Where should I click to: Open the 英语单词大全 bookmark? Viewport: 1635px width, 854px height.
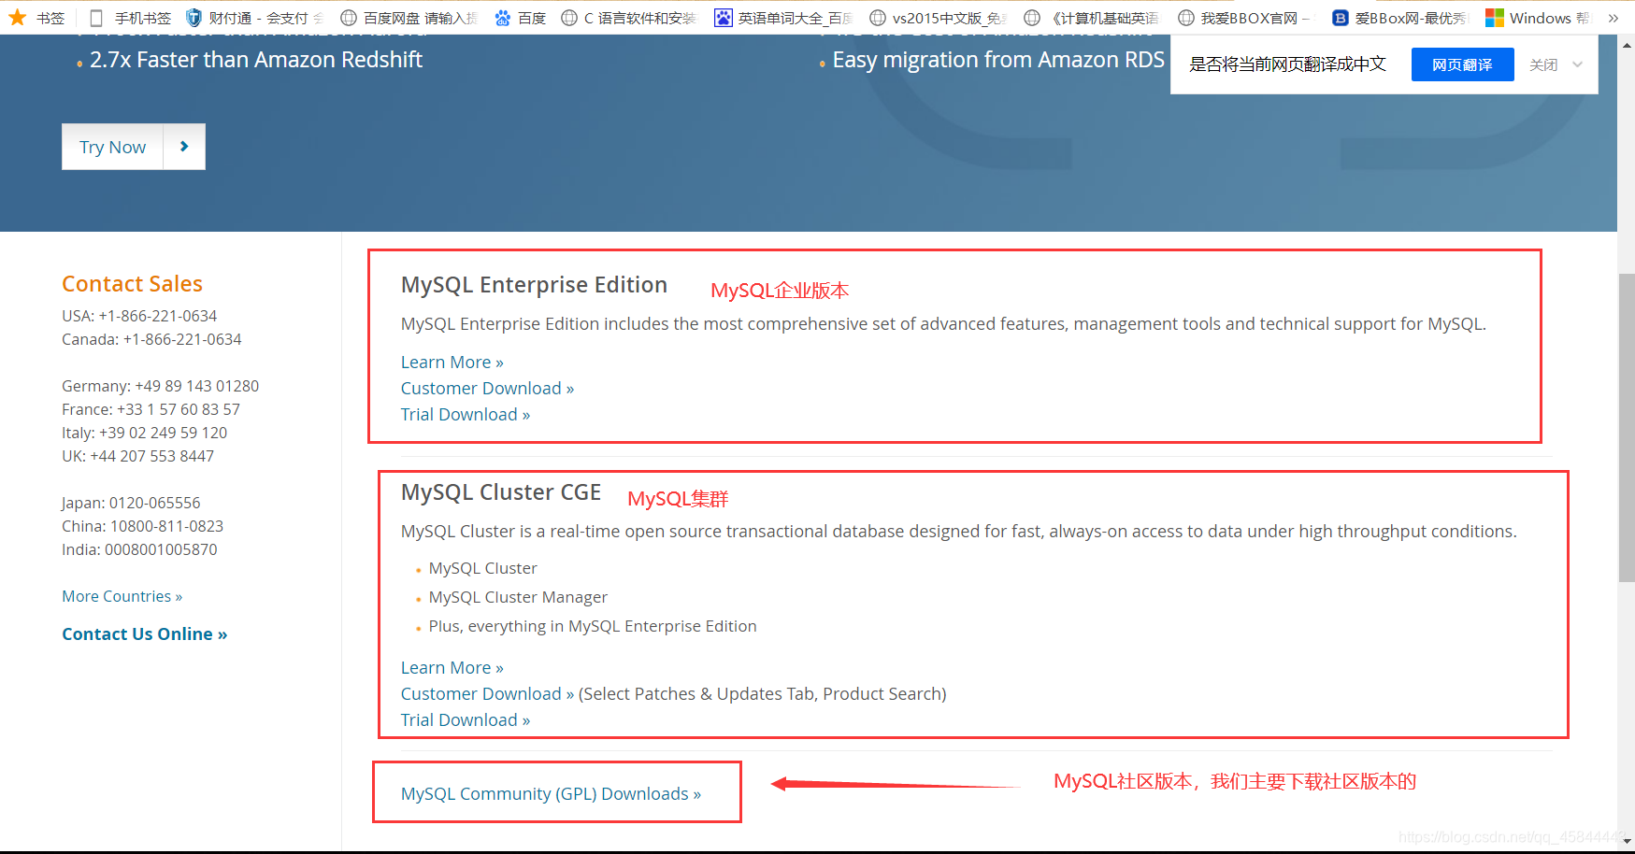(783, 18)
